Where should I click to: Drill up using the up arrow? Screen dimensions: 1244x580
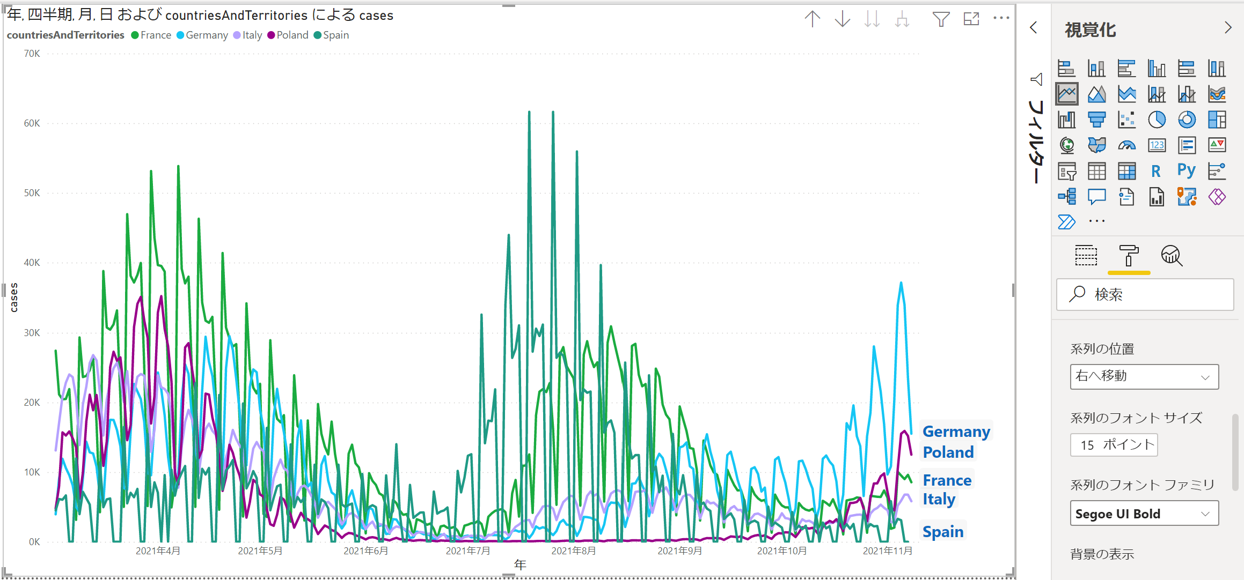click(x=813, y=19)
